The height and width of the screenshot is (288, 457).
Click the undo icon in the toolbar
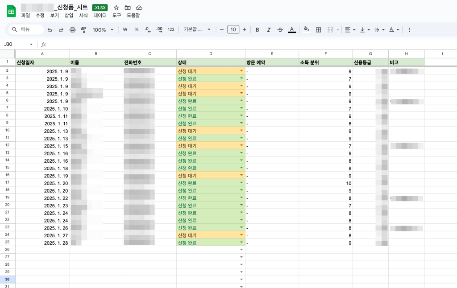50,30
